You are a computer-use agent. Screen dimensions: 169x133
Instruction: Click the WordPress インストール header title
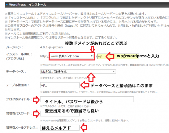28,5
